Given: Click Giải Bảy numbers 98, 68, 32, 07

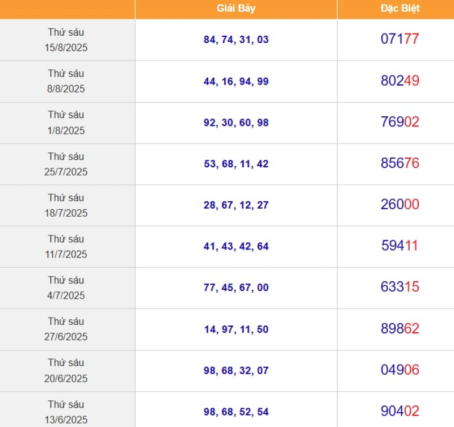Looking at the screenshot, I should pos(236,371).
